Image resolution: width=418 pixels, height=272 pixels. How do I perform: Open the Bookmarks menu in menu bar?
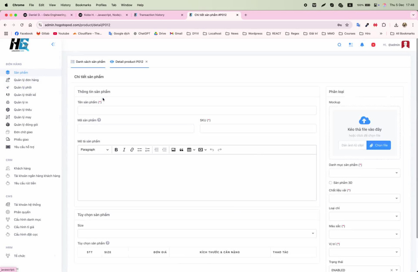[x=83, y=5]
